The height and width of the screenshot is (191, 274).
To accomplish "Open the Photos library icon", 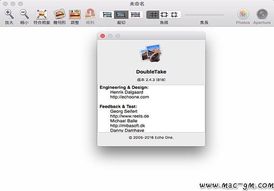I will [x=243, y=14].
